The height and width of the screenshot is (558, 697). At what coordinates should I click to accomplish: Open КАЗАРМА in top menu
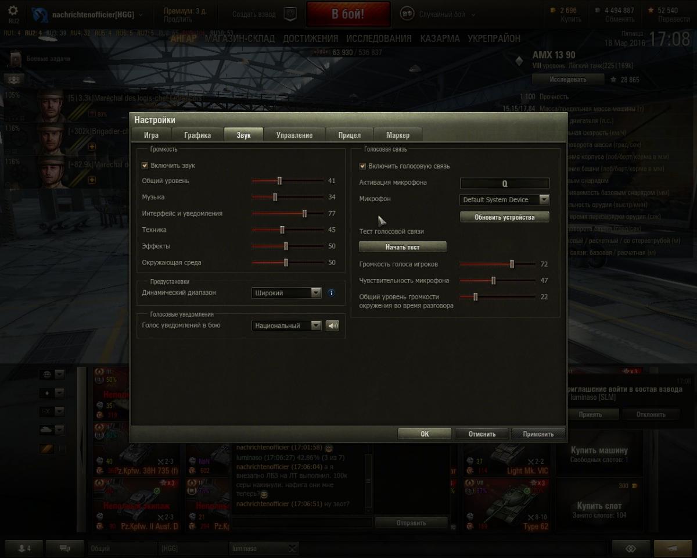440,38
